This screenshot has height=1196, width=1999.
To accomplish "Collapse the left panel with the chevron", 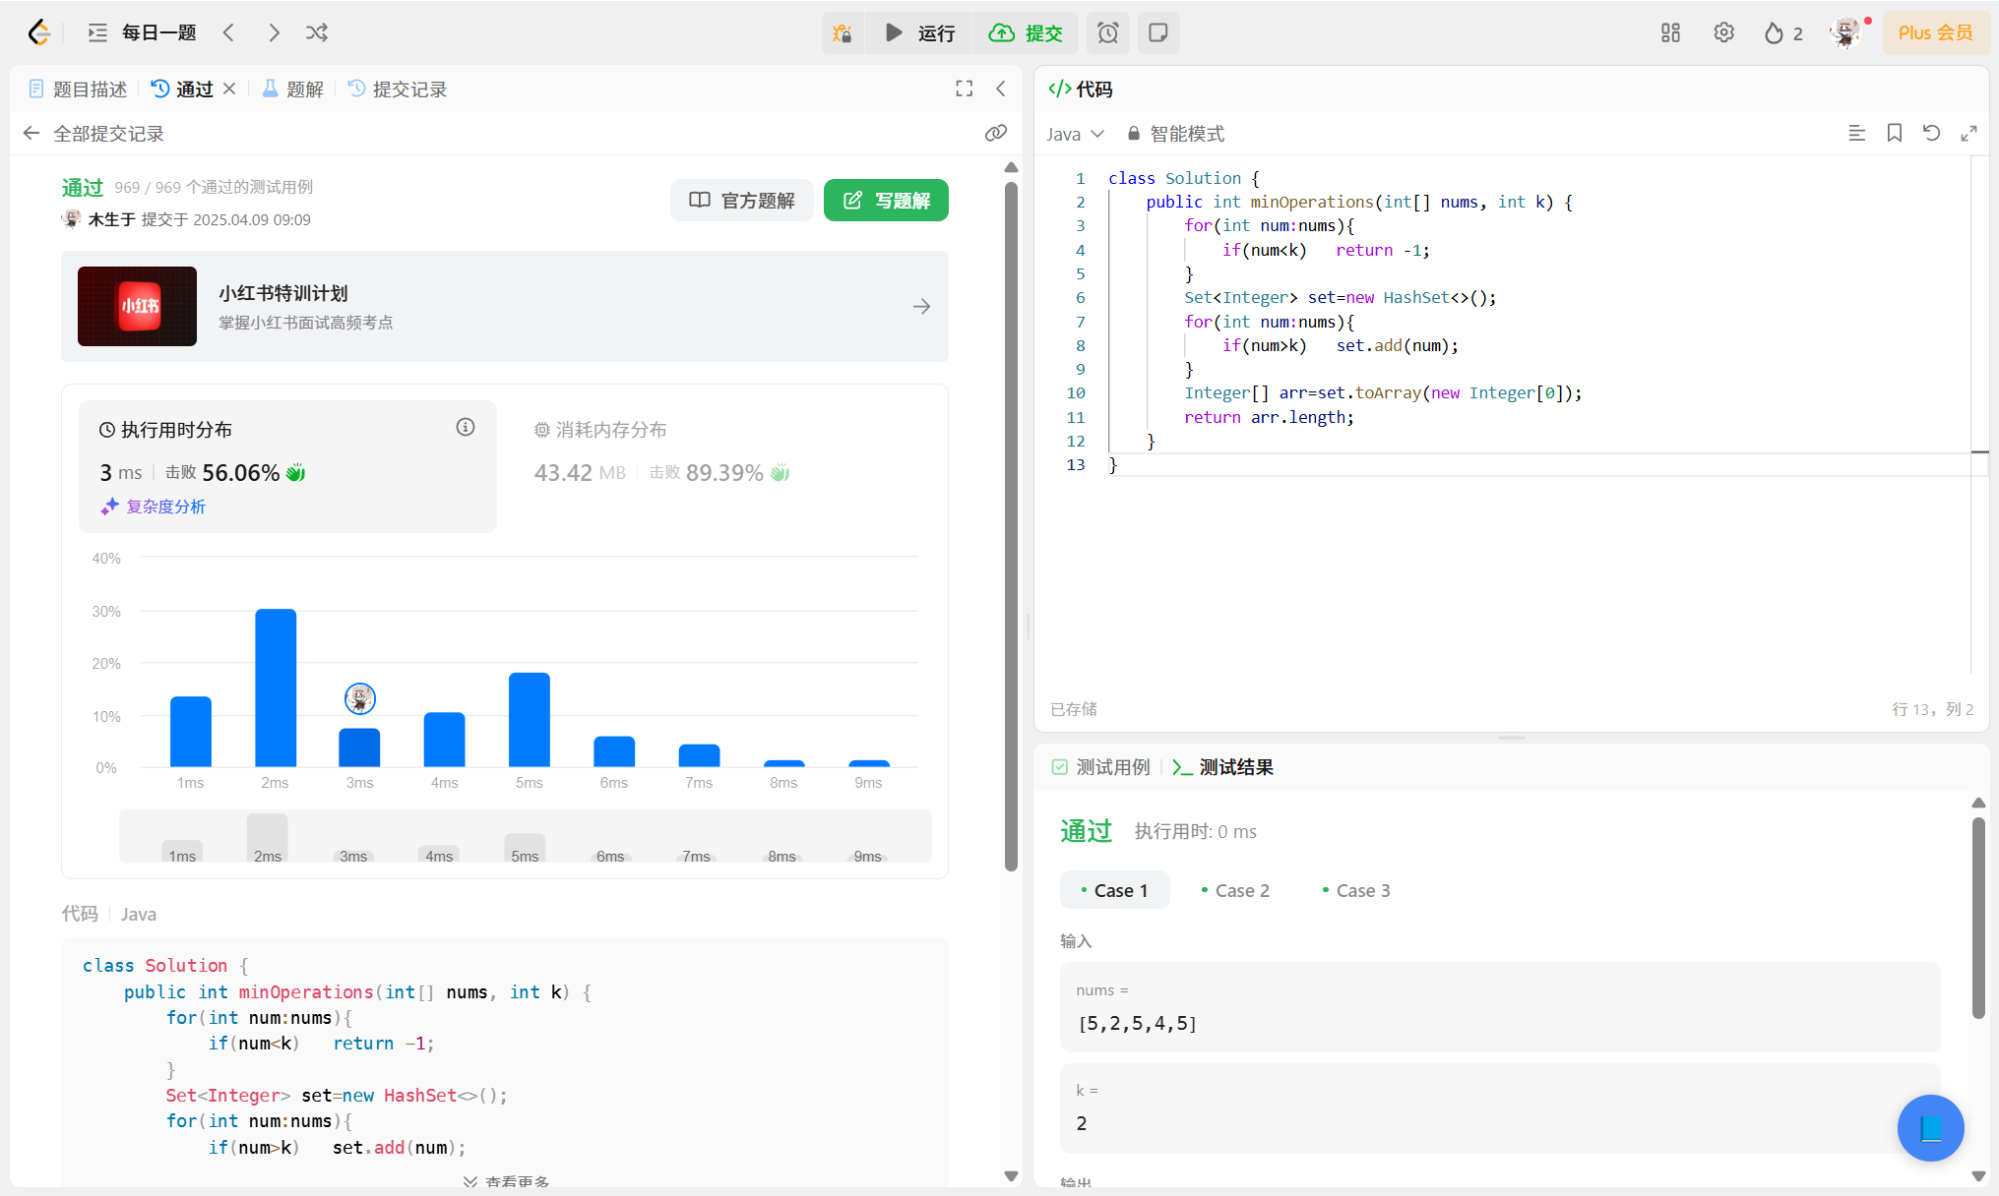I will (x=1001, y=89).
